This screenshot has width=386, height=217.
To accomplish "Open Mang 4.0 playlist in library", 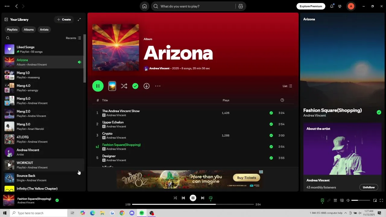I will [x=43, y=88].
